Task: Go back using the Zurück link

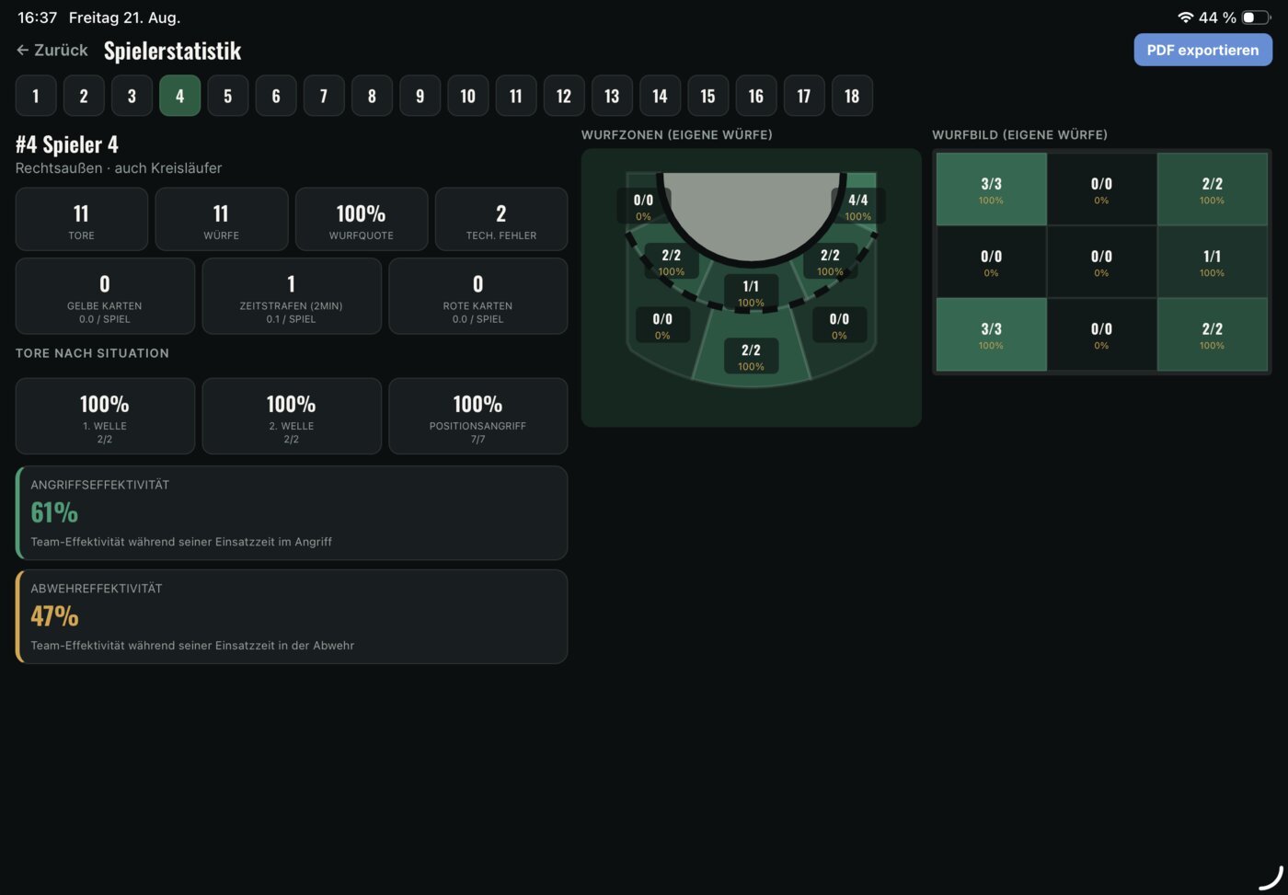Action: point(52,51)
